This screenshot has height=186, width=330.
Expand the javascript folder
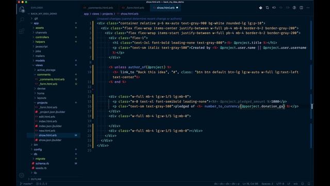(41, 47)
